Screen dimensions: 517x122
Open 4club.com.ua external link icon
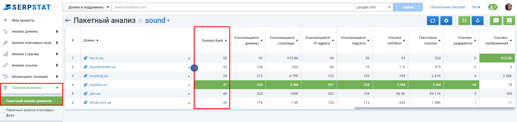click(x=86, y=102)
